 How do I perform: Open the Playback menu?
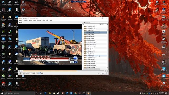tap(26, 21)
